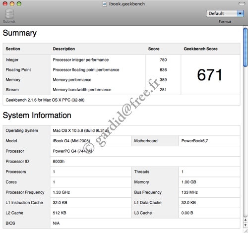This screenshot has width=248, height=233.
Task: Click the '0.00 B' L3 cache value
Action: pos(187,213)
